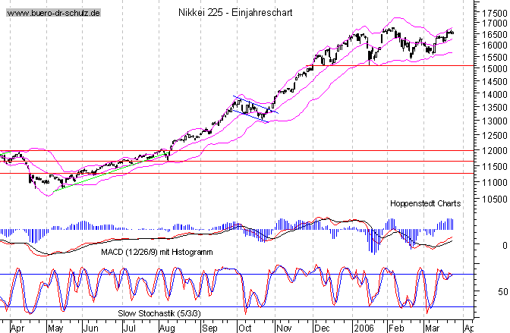
Task: Select the 2006 year marker on time axis
Action: coord(364,327)
